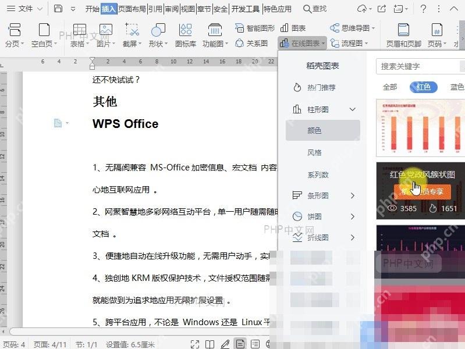Image resolution: width=465 pixels, height=349 pixels.
Task: Click the horizontal scrollbar under document
Action: coord(139,331)
